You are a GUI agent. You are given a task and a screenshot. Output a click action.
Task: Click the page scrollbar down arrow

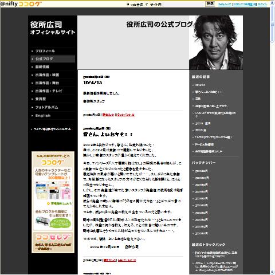click(272, 272)
